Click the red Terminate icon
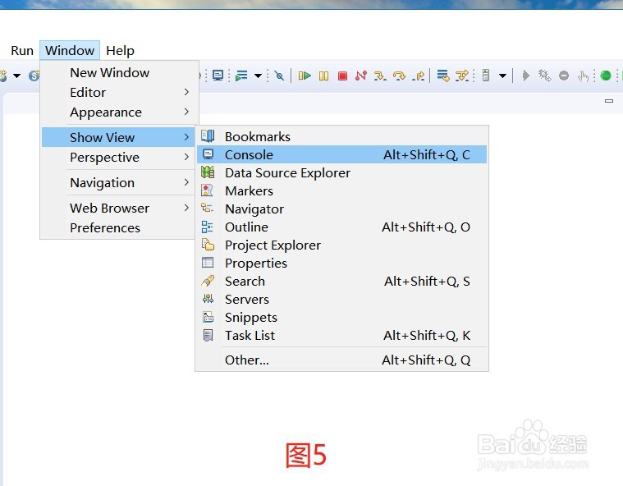The height and width of the screenshot is (486, 623). 342,76
